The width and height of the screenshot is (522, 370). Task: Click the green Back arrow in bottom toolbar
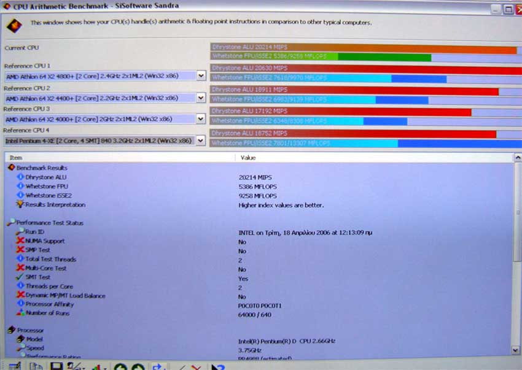(x=120, y=367)
